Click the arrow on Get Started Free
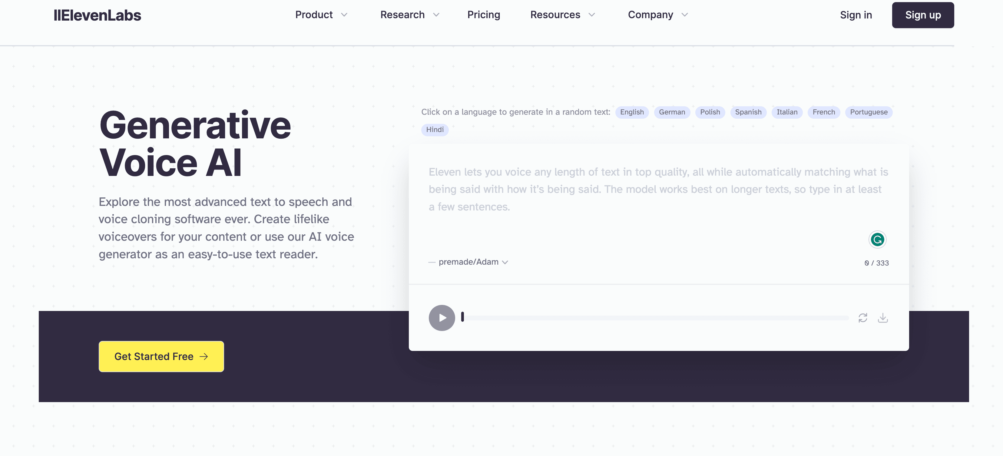The height and width of the screenshot is (456, 1003). point(204,356)
